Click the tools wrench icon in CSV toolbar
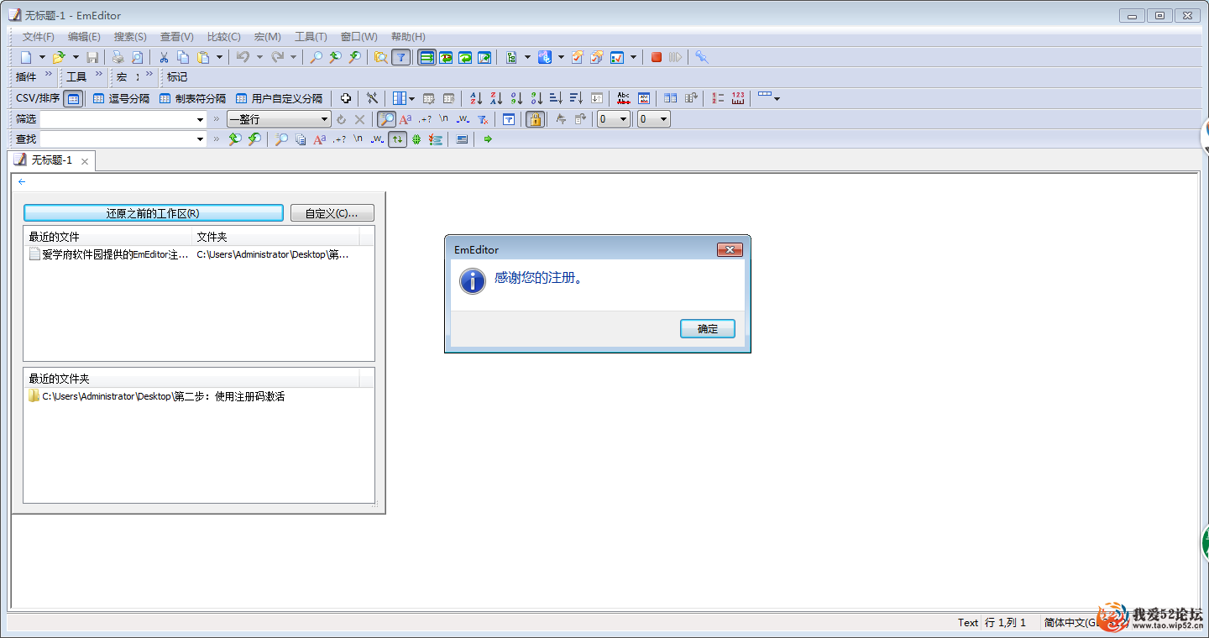The image size is (1209, 638). [372, 98]
